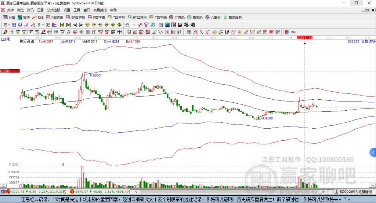
Task: Click the 002697 红旗连锁 stock label
Action: [x=361, y=41]
